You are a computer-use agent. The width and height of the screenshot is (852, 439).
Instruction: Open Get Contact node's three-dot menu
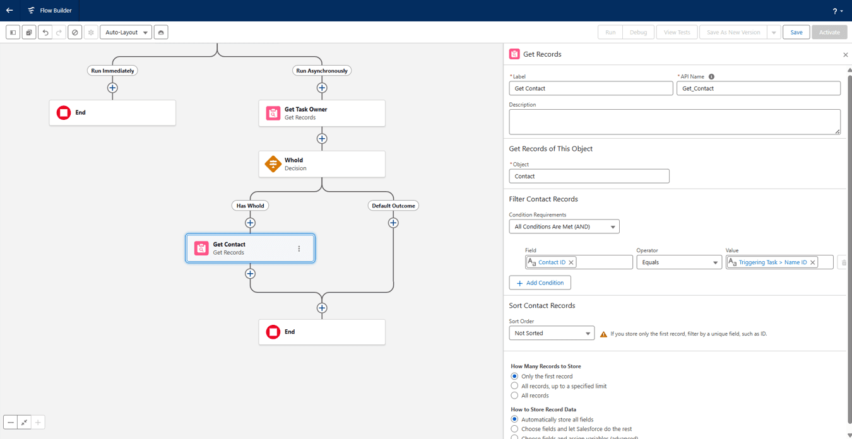point(299,249)
